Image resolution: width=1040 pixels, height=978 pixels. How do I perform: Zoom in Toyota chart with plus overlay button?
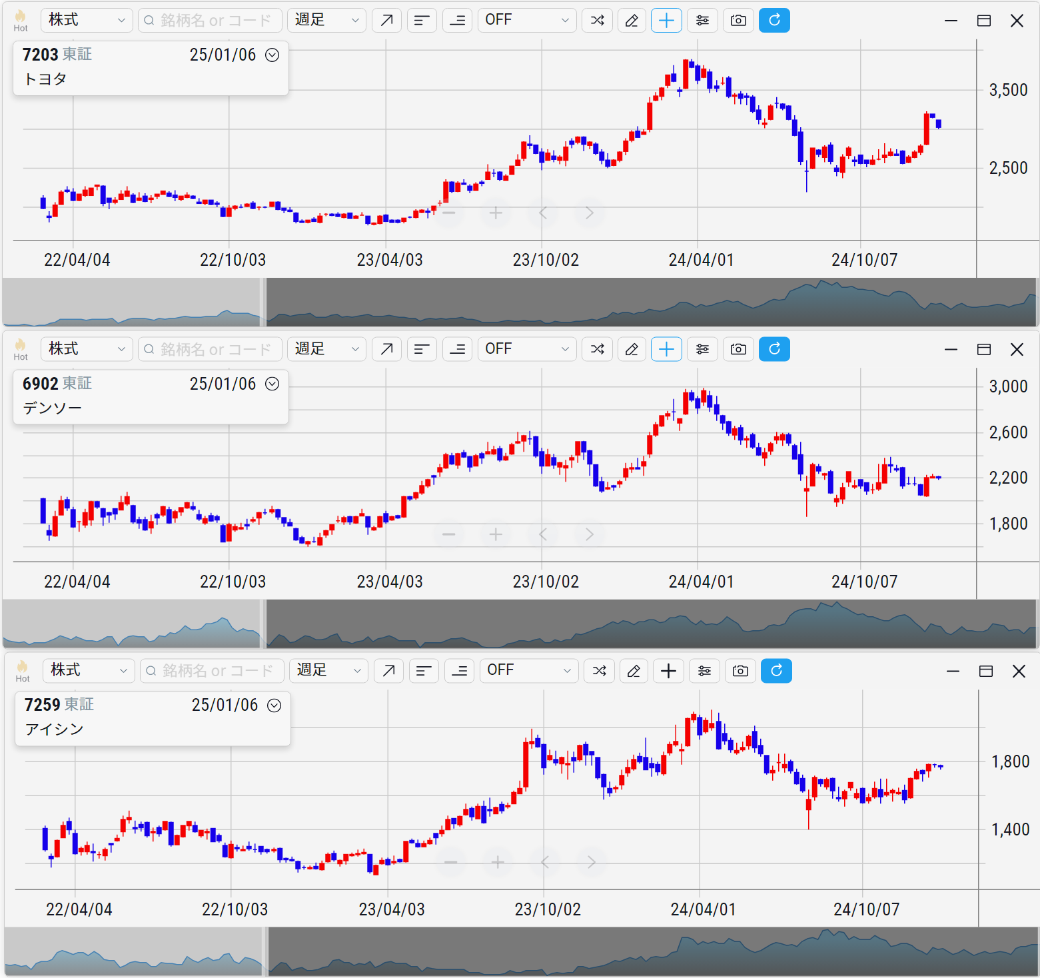(x=496, y=213)
